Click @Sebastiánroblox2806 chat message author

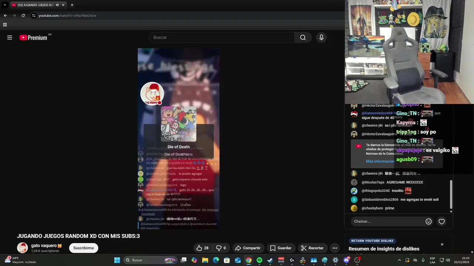380,199
